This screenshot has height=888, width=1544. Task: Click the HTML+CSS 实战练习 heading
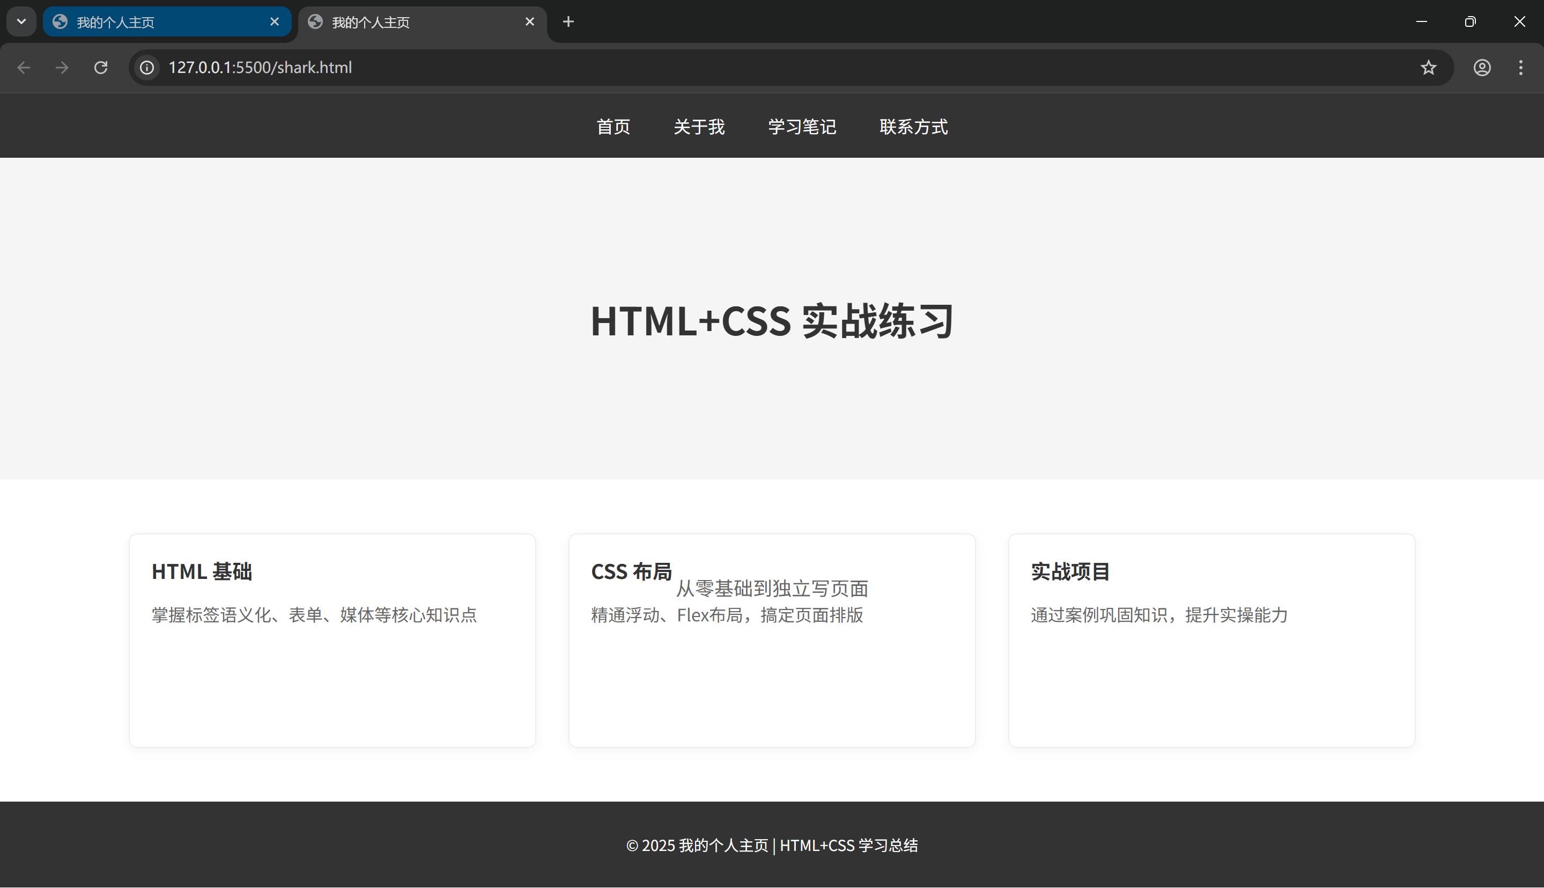tap(772, 321)
